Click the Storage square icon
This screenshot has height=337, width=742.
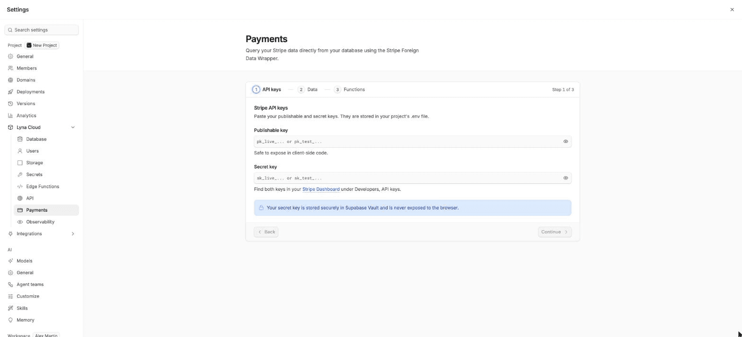coord(20,163)
